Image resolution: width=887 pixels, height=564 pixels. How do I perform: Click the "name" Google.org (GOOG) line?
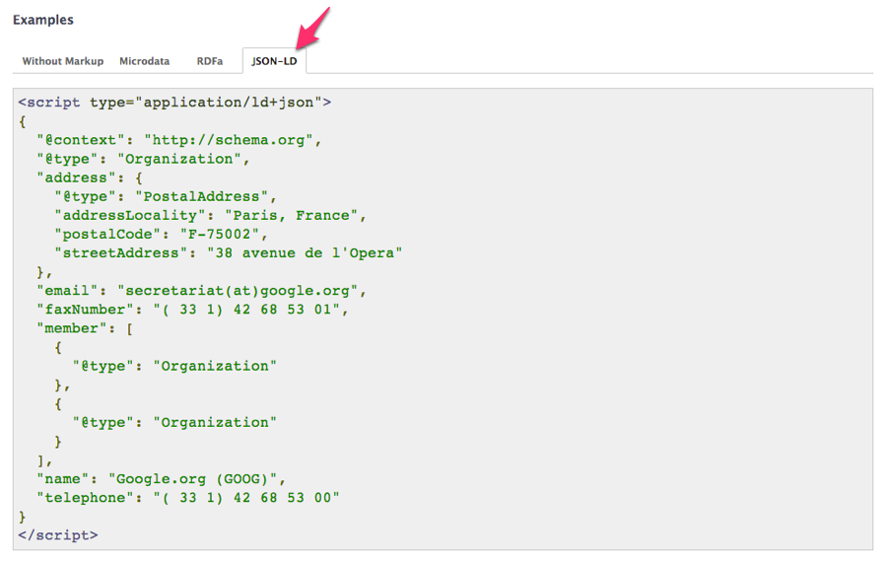click(x=162, y=479)
